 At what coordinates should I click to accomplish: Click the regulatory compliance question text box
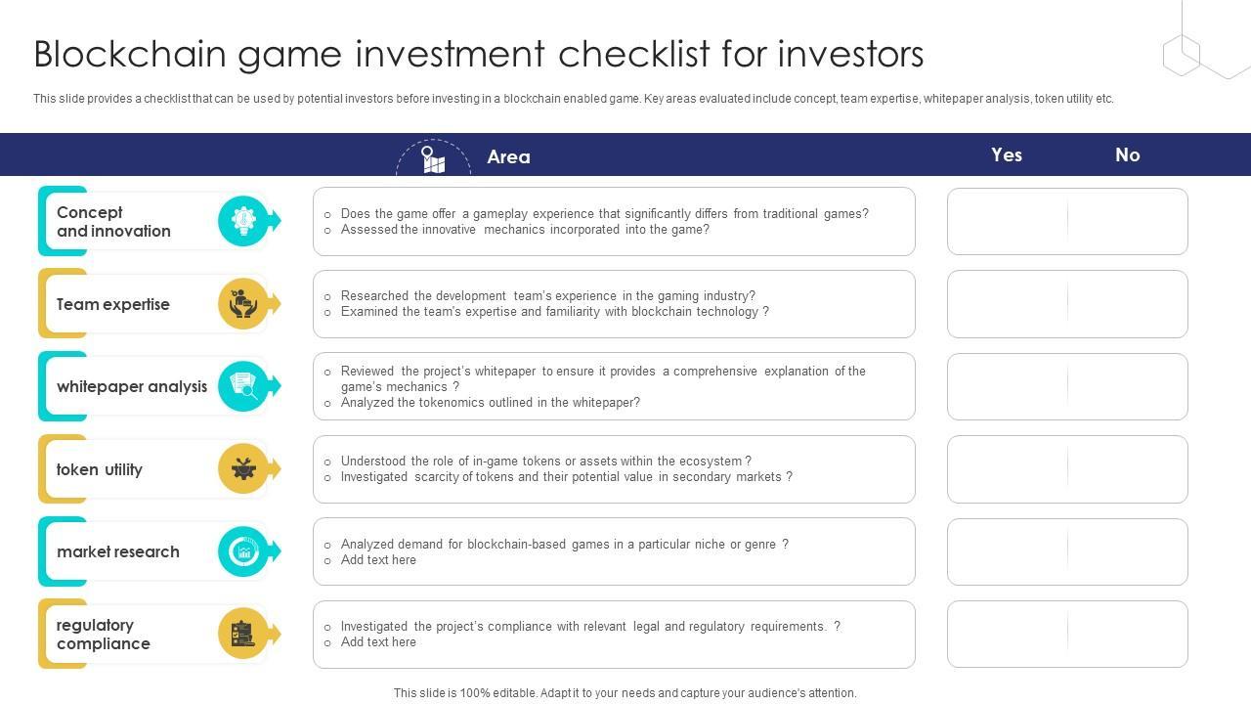[614, 635]
